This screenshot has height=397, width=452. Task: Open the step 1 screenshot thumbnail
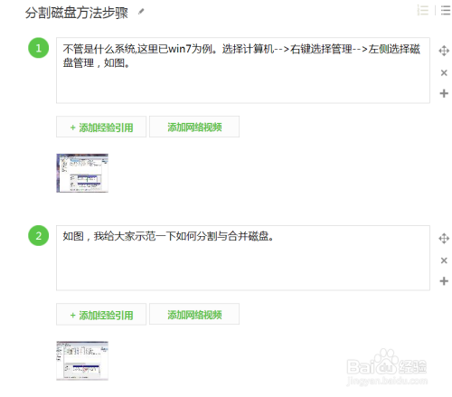82,173
